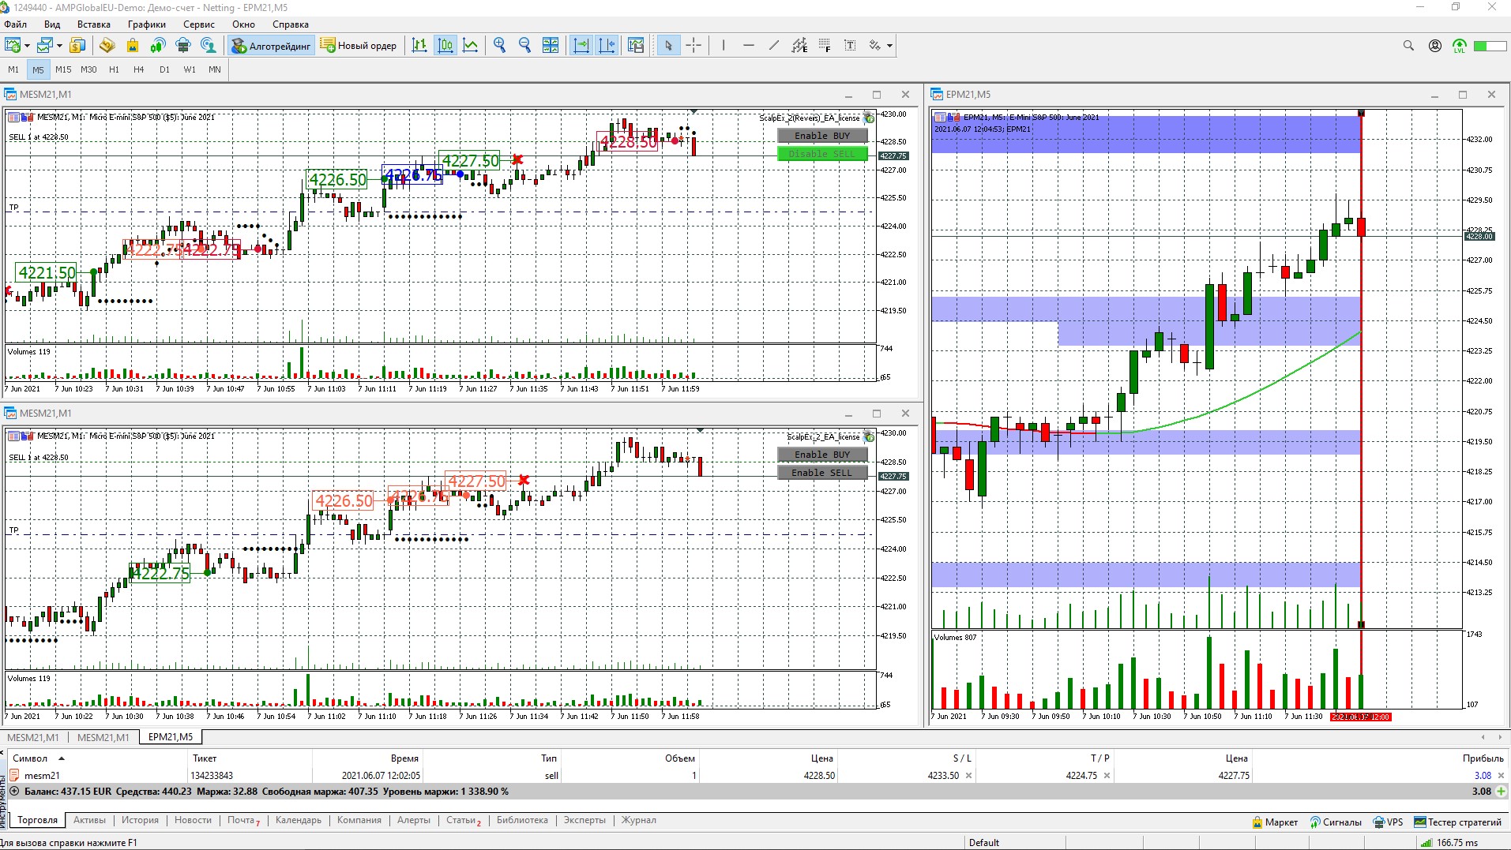1511x850 pixels.
Task: Select the standard arrow cursor tool
Action: point(668,46)
